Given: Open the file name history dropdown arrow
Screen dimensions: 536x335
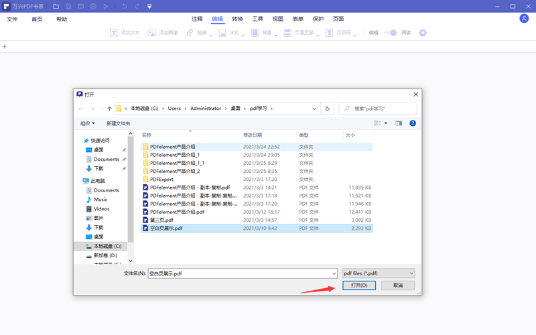Looking at the screenshot, I should click(x=333, y=273).
